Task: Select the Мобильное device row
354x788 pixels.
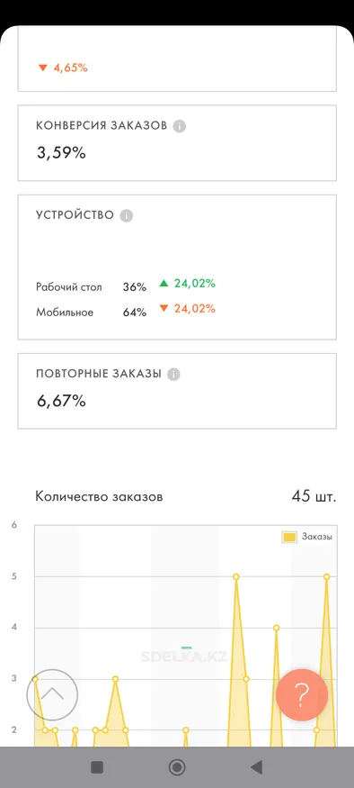Action: pos(126,311)
